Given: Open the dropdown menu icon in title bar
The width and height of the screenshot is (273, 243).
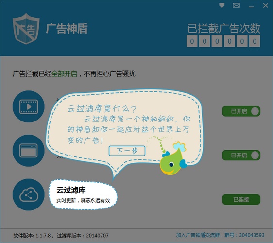Looking at the screenshot, I should pos(222,6).
